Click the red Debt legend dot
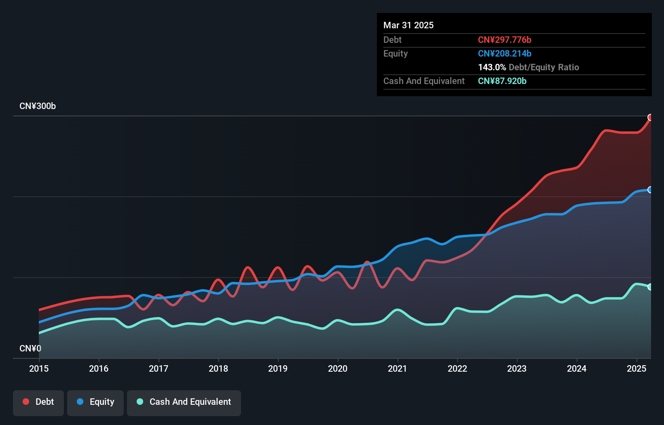This screenshot has width=664, height=425. [26, 401]
